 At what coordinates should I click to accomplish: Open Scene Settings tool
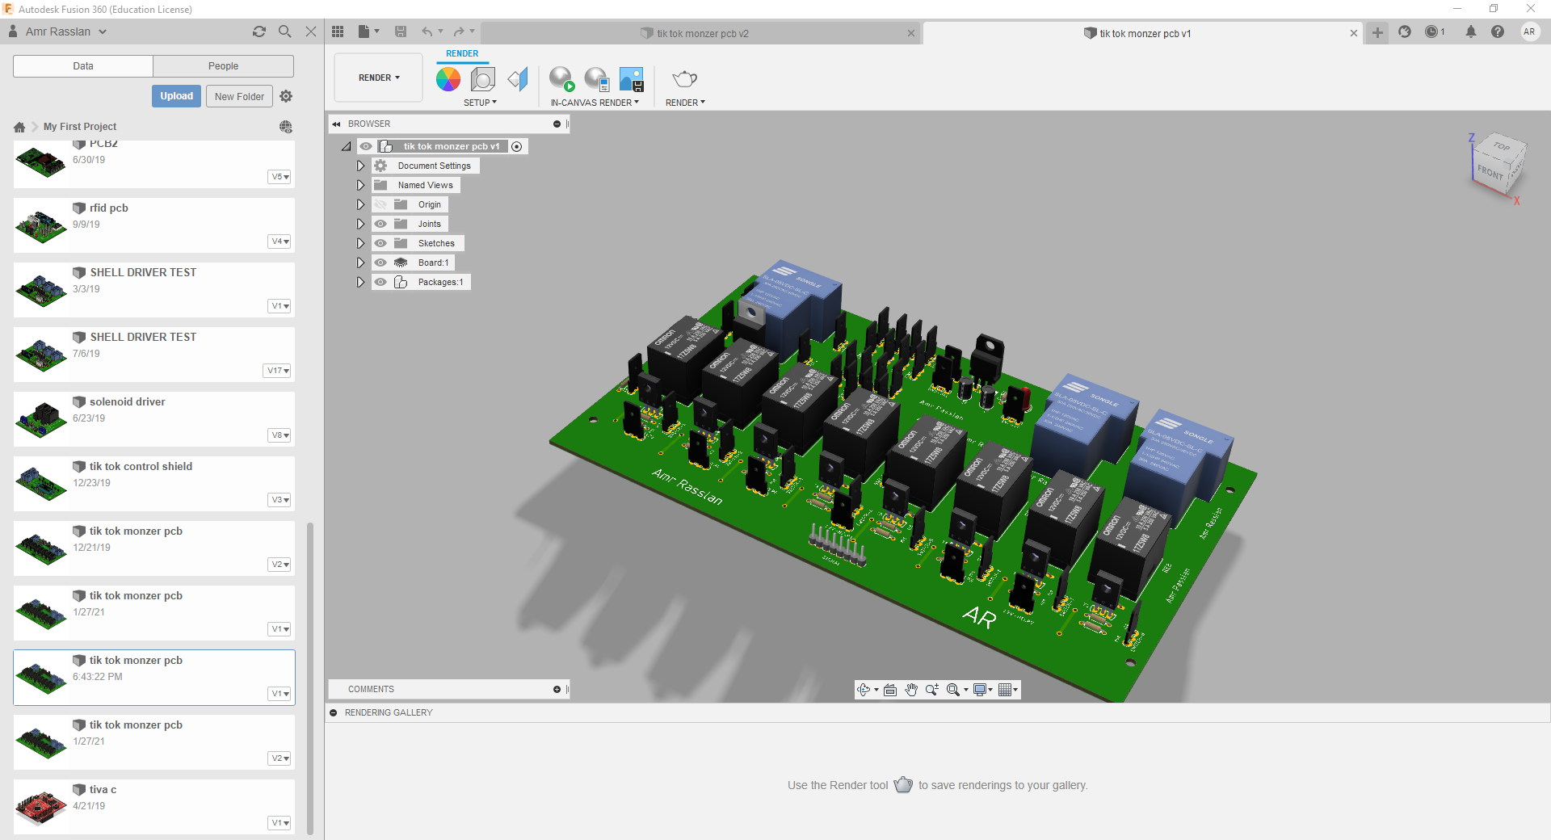click(483, 79)
